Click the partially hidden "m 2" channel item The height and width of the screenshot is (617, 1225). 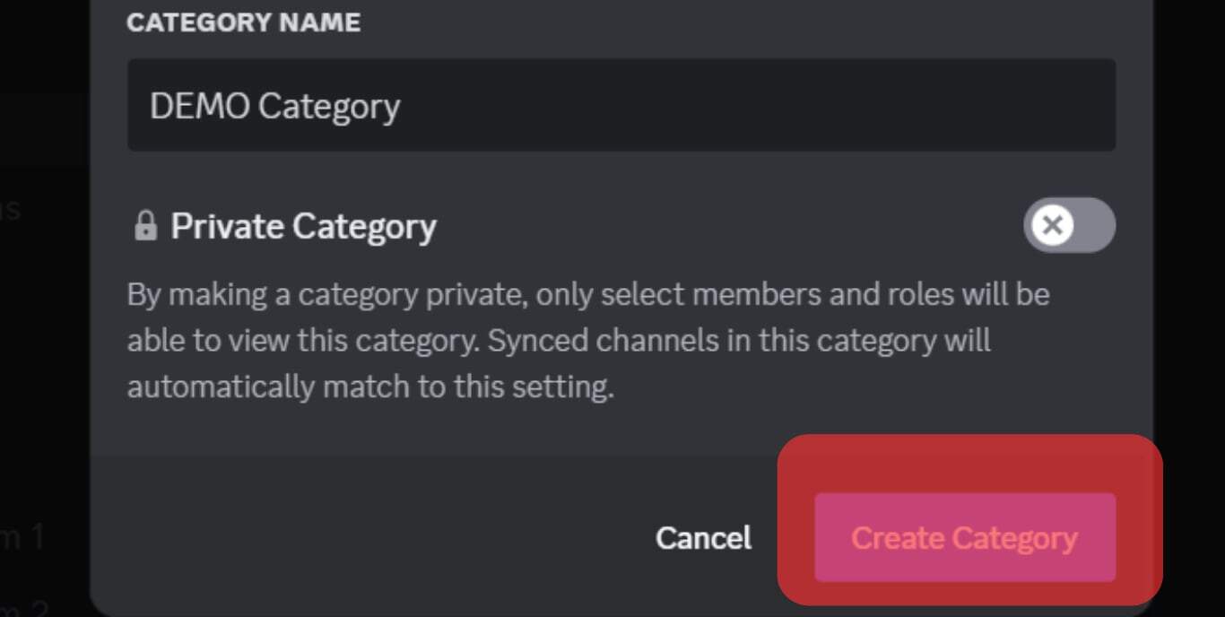(x=23, y=606)
